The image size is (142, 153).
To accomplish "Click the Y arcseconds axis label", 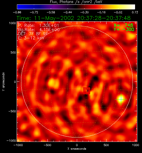I will [3, 82].
